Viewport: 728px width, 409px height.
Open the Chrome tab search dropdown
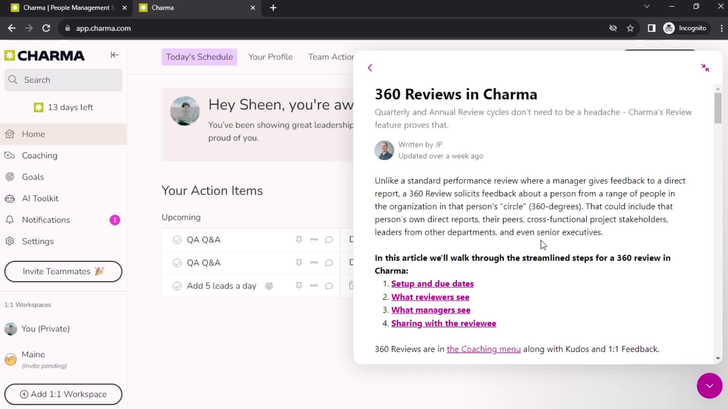tap(647, 6)
